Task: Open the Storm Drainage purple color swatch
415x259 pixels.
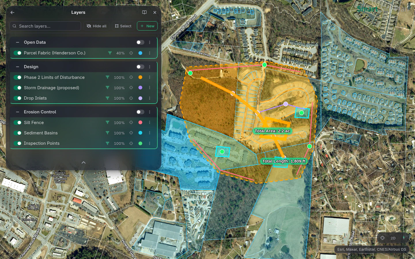Action: [x=140, y=88]
